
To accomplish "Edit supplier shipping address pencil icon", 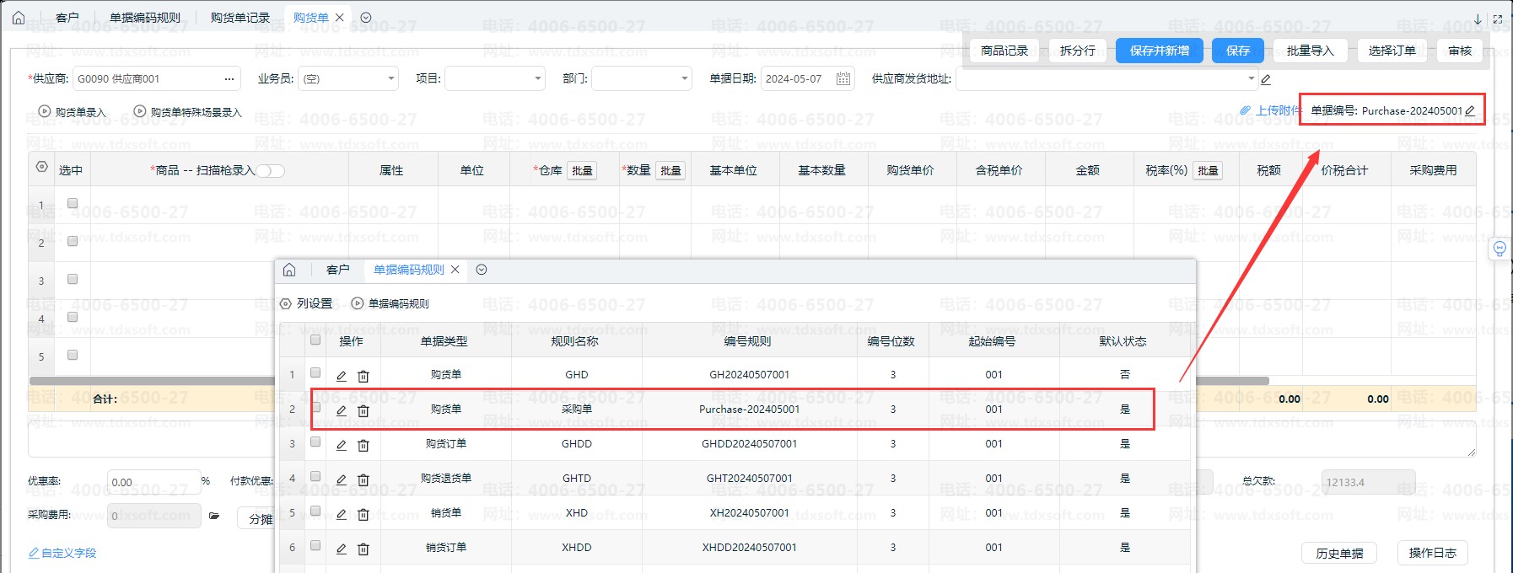I will 1266,79.
